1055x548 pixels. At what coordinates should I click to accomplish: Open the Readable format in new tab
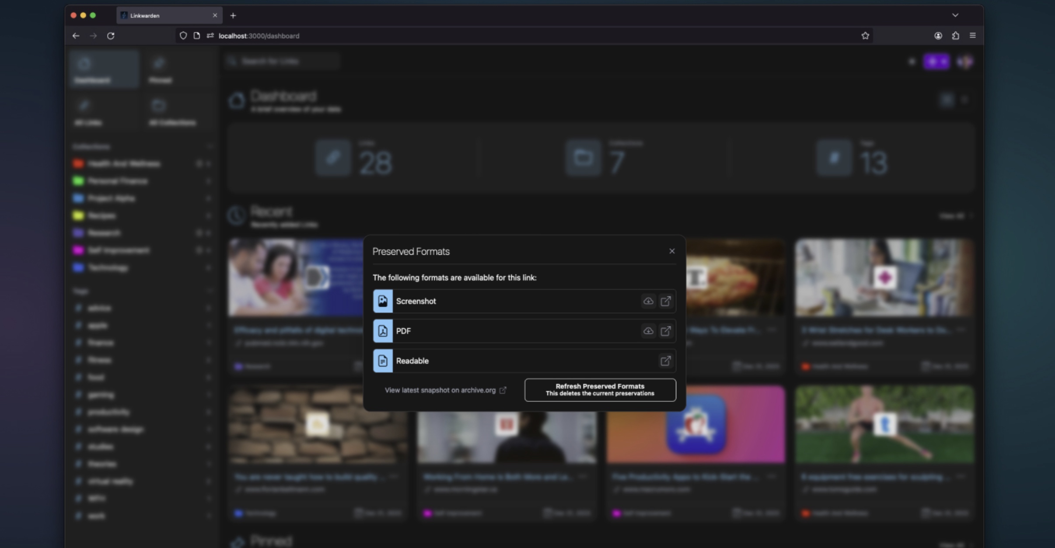pos(665,361)
